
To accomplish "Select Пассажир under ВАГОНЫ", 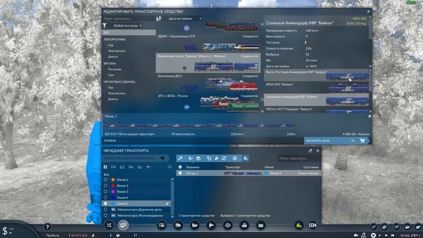I will click(x=114, y=69).
